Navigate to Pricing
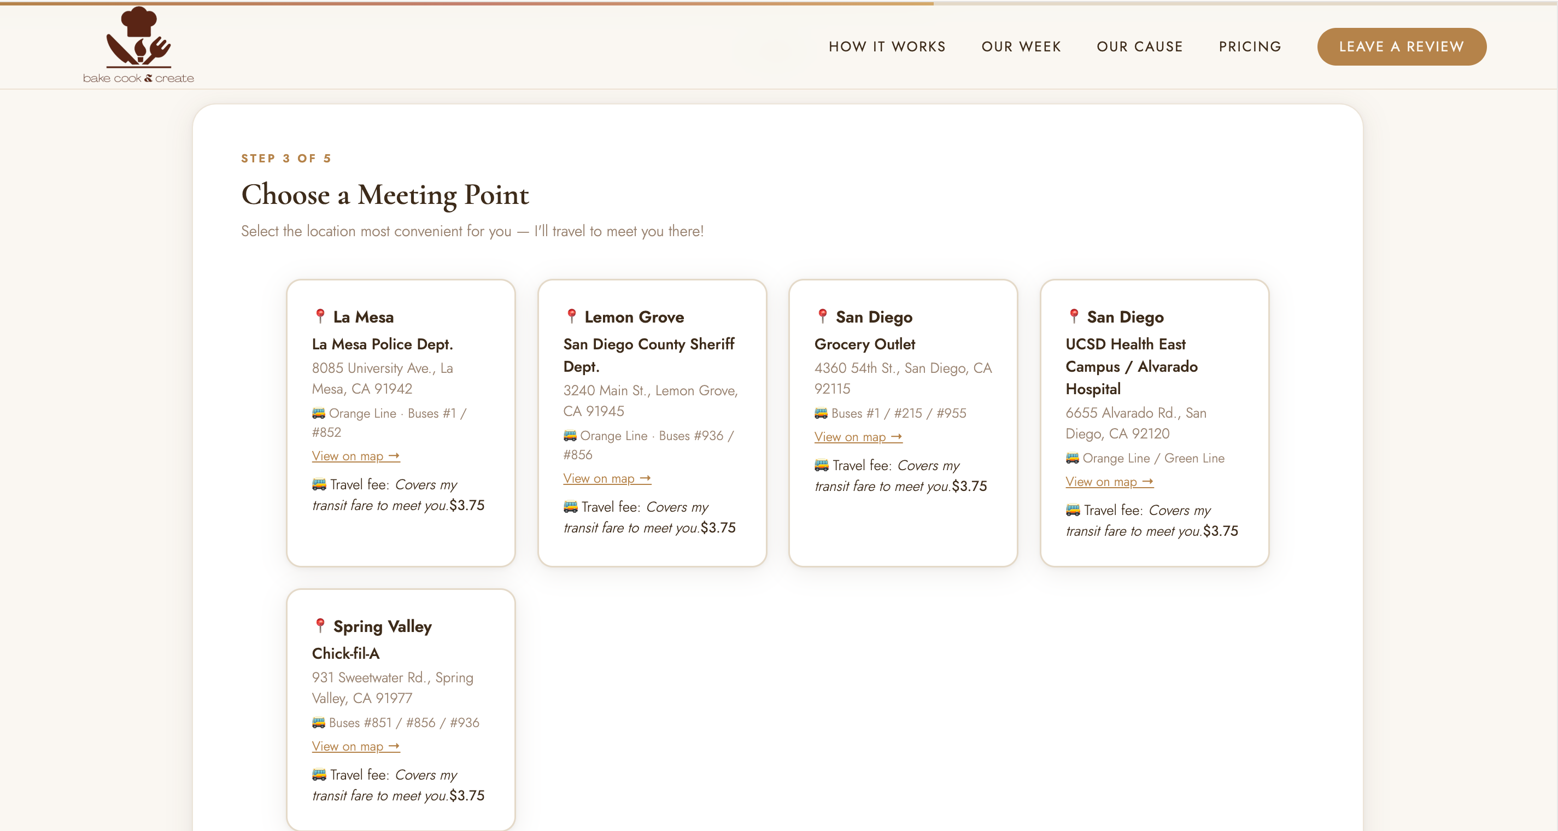 tap(1250, 46)
